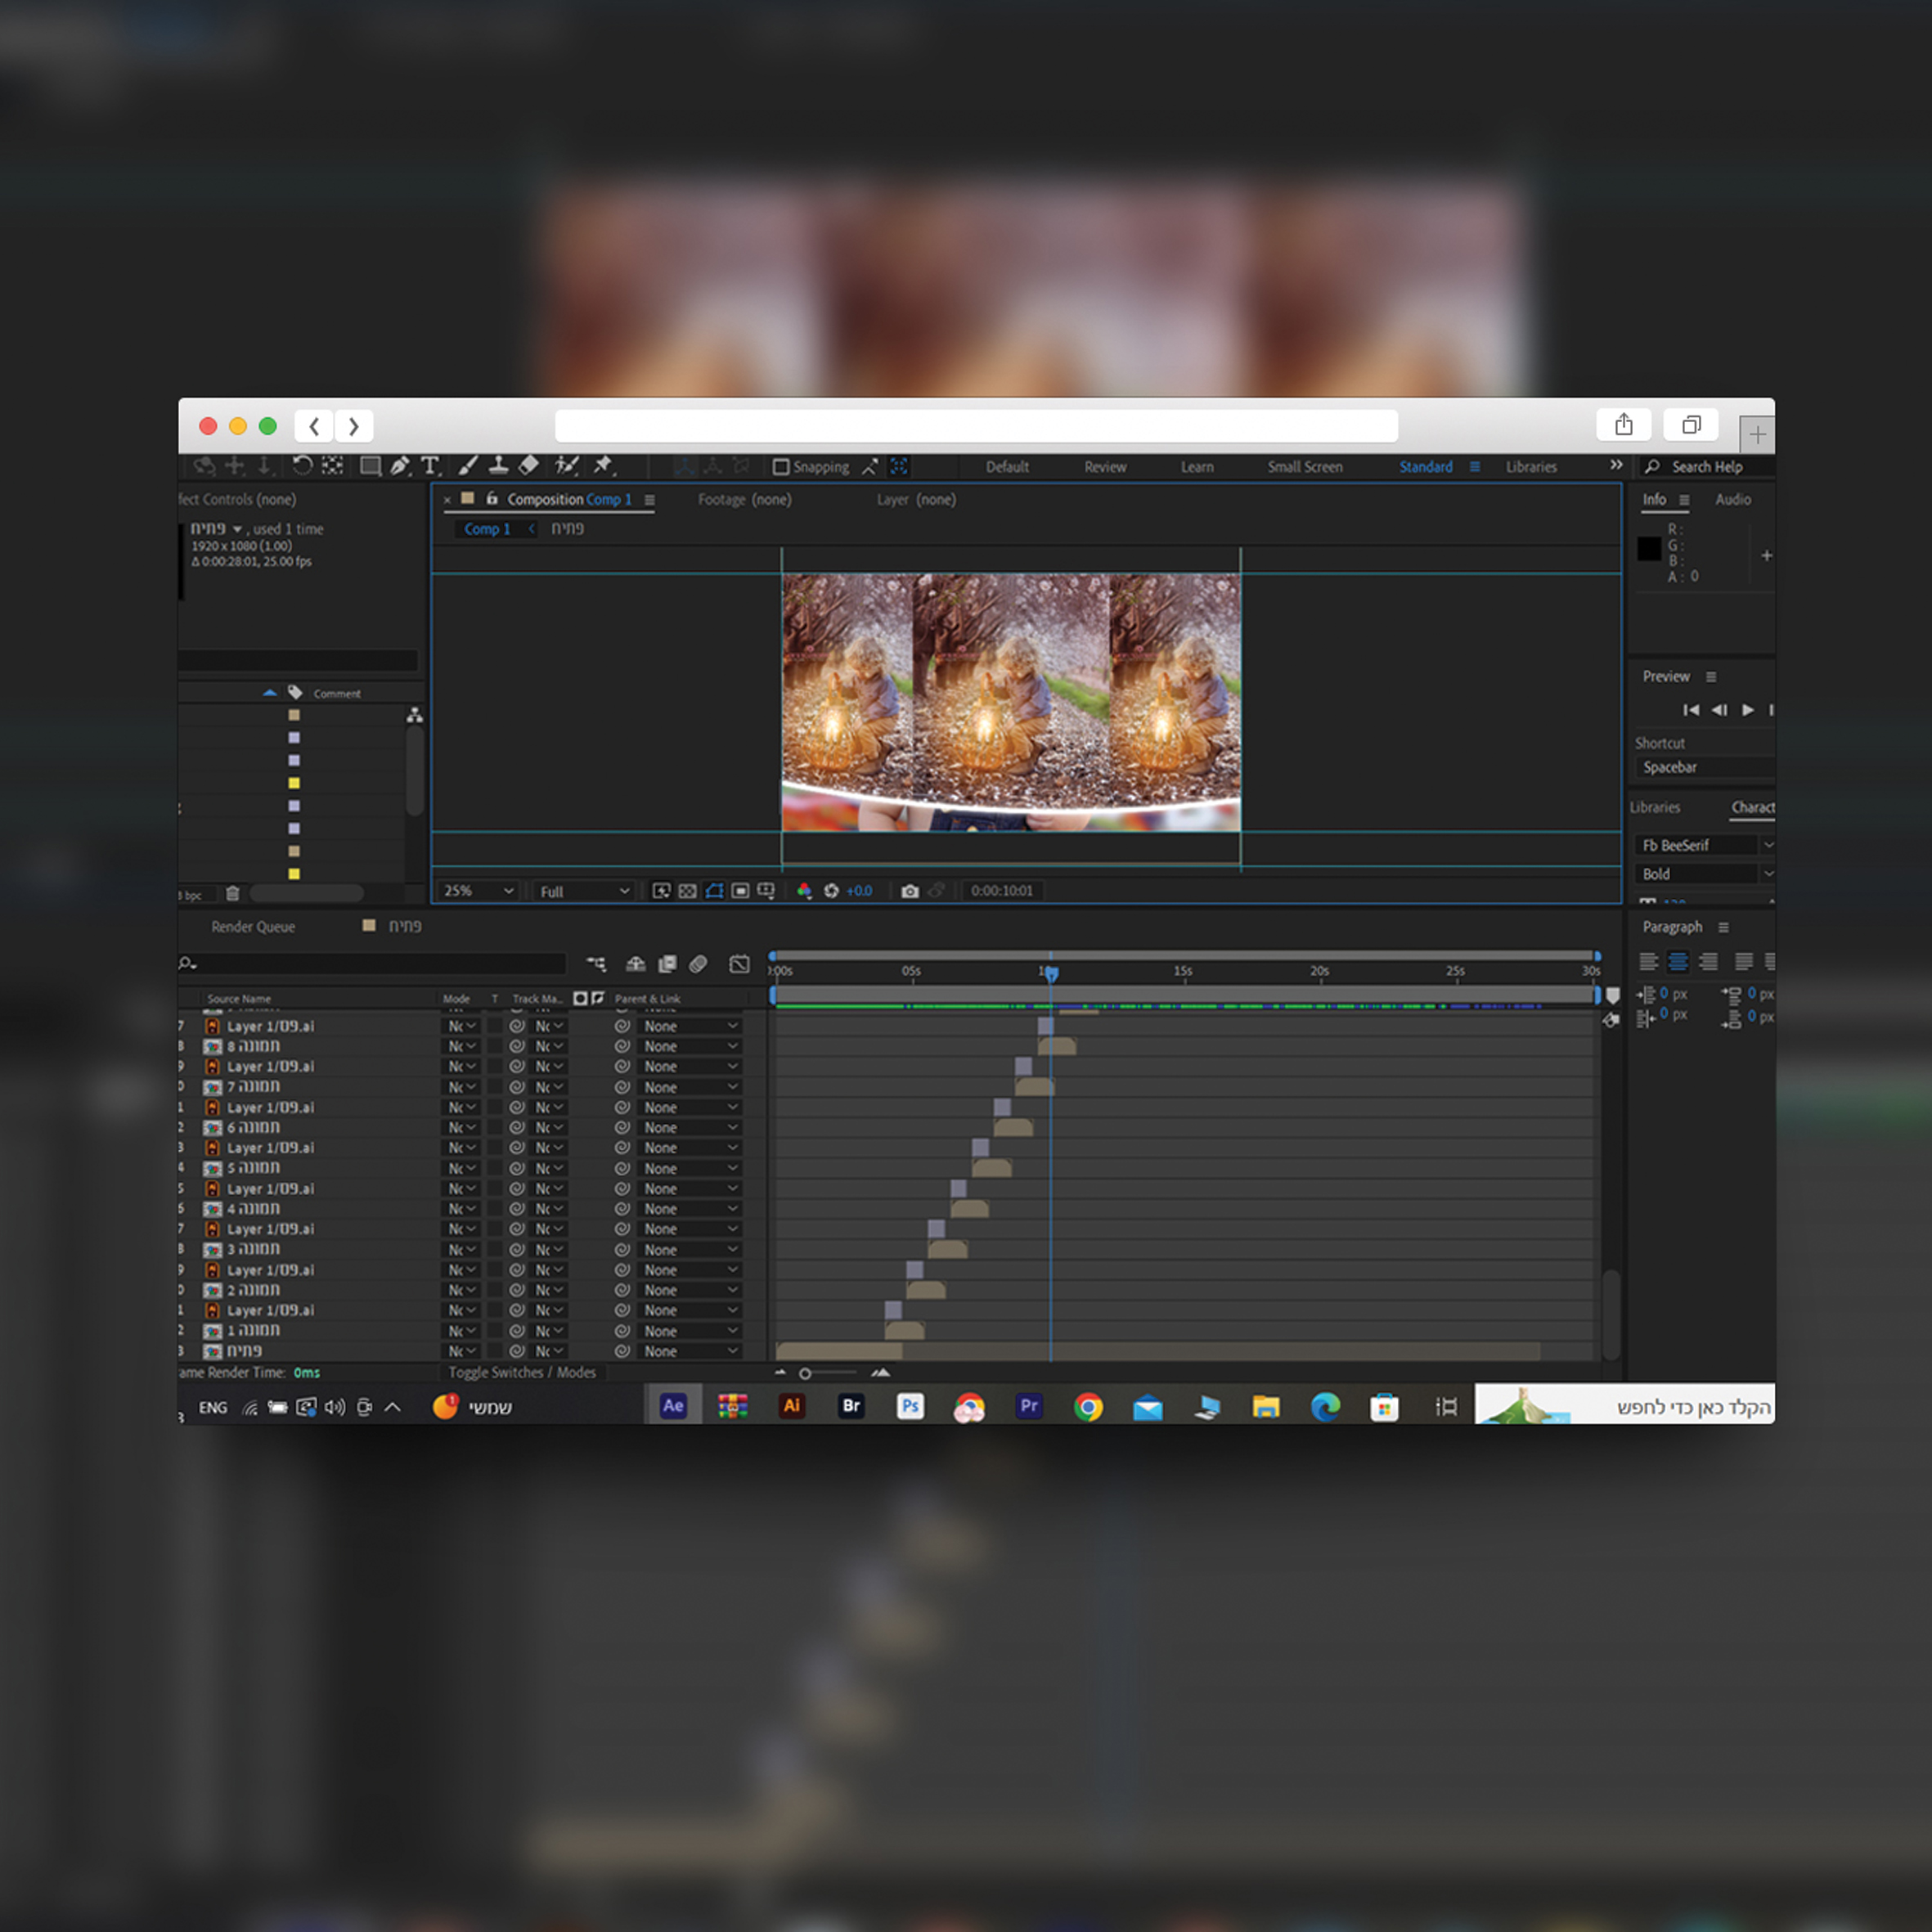1932x1932 pixels.
Task: Open the Graph Editor in timeline
Action: [739, 964]
